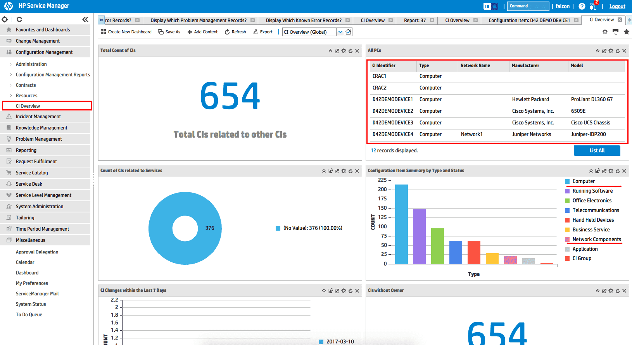Open notifications bell with badge 2
The width and height of the screenshot is (632, 345).
coord(593,6)
